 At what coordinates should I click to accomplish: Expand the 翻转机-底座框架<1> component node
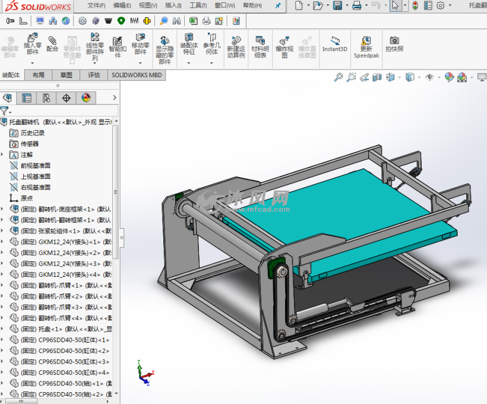[x=3, y=209]
